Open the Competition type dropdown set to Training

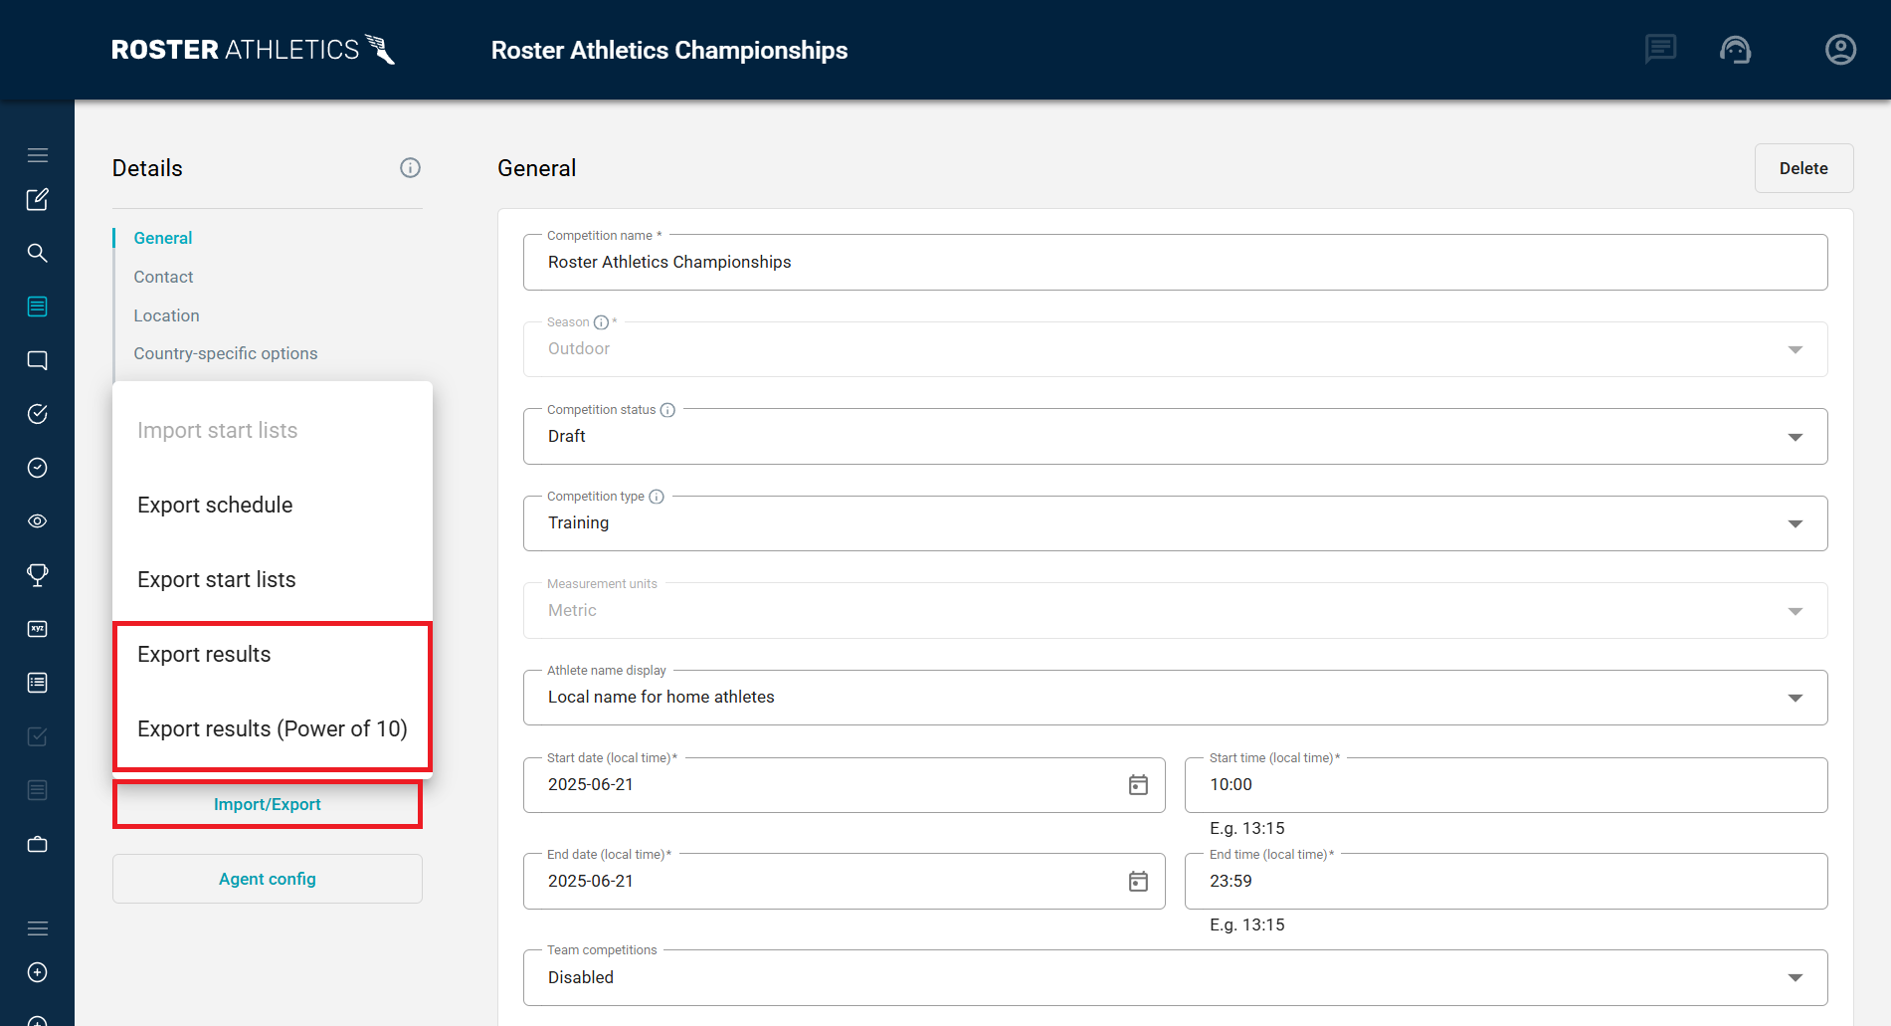click(1175, 523)
